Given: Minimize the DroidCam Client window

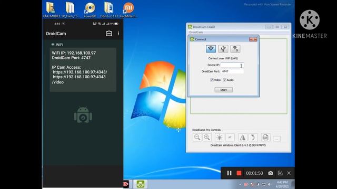Looking at the screenshot, I should tap(269, 27).
